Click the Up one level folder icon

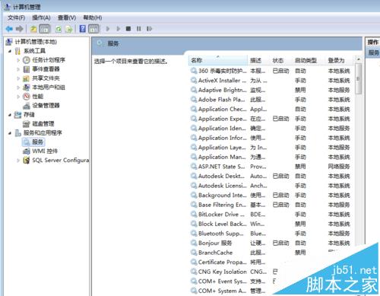tap(33, 29)
